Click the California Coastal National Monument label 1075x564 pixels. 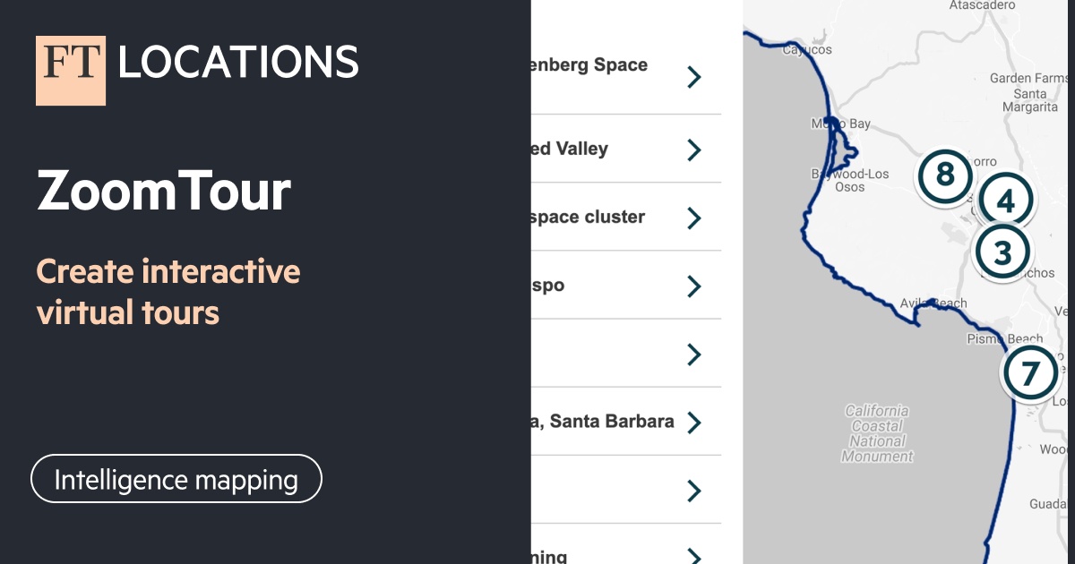click(x=880, y=432)
